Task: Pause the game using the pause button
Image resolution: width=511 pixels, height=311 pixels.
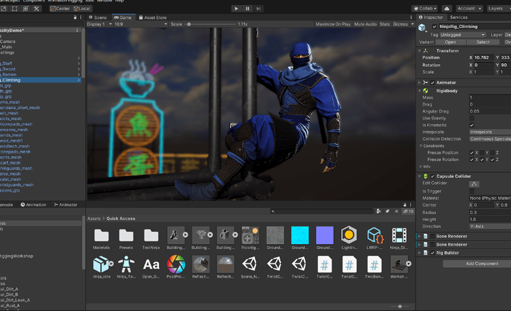Action: coord(248,8)
